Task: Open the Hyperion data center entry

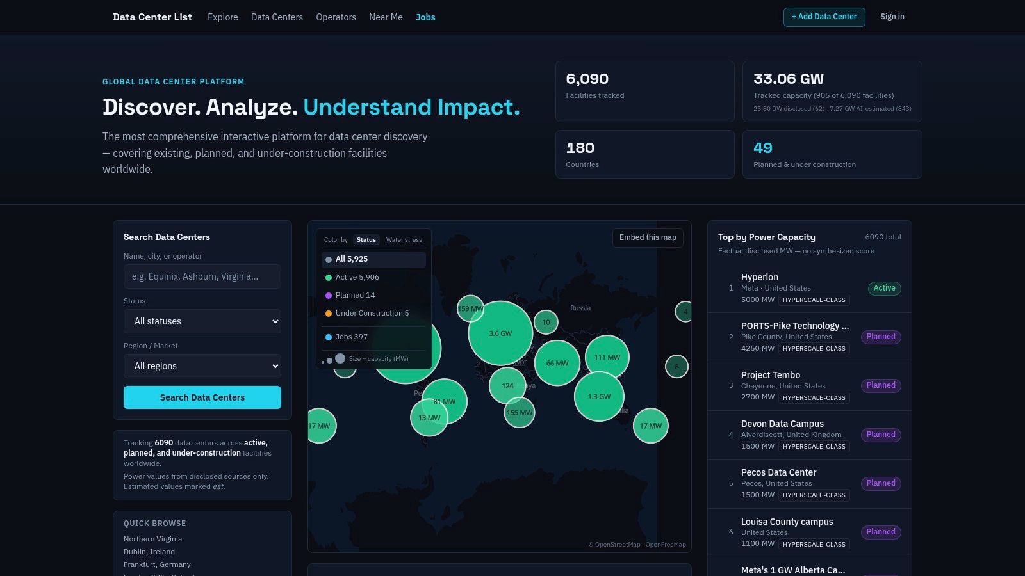Action: pyautogui.click(x=809, y=288)
